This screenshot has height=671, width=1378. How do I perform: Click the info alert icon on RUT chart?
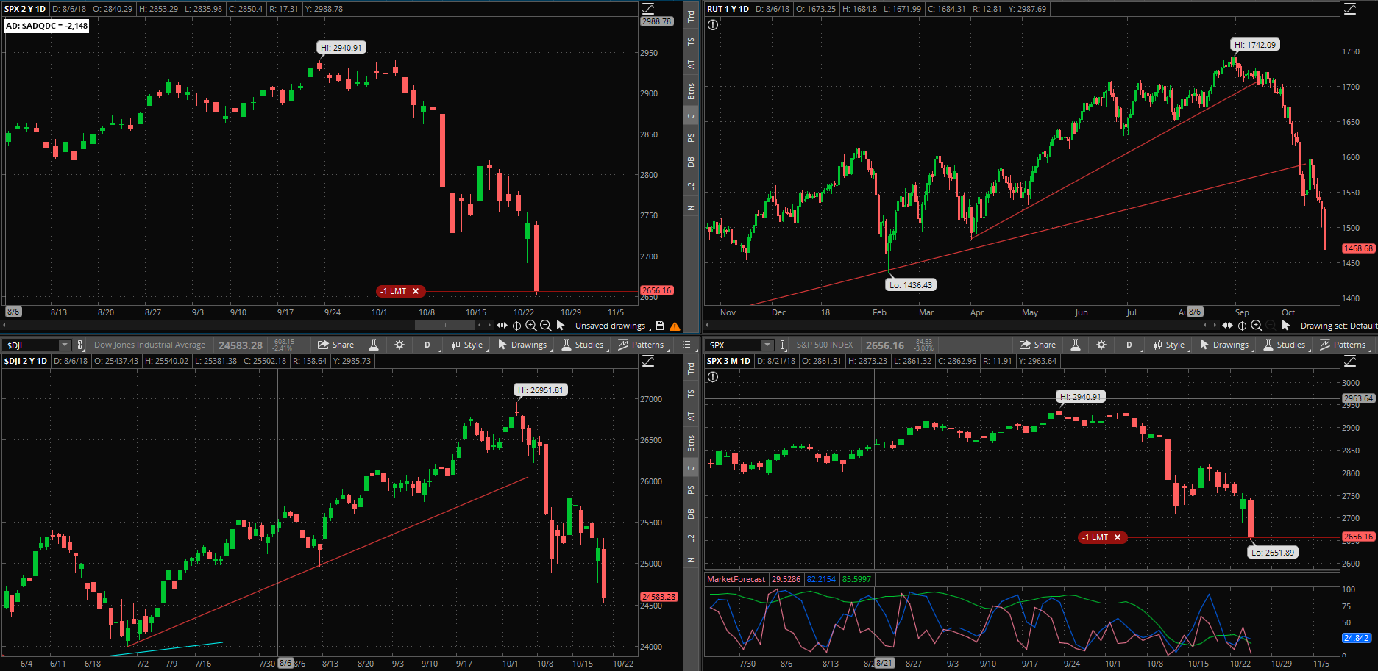point(713,25)
